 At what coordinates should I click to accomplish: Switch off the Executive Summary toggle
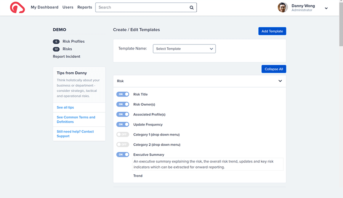[x=123, y=155]
